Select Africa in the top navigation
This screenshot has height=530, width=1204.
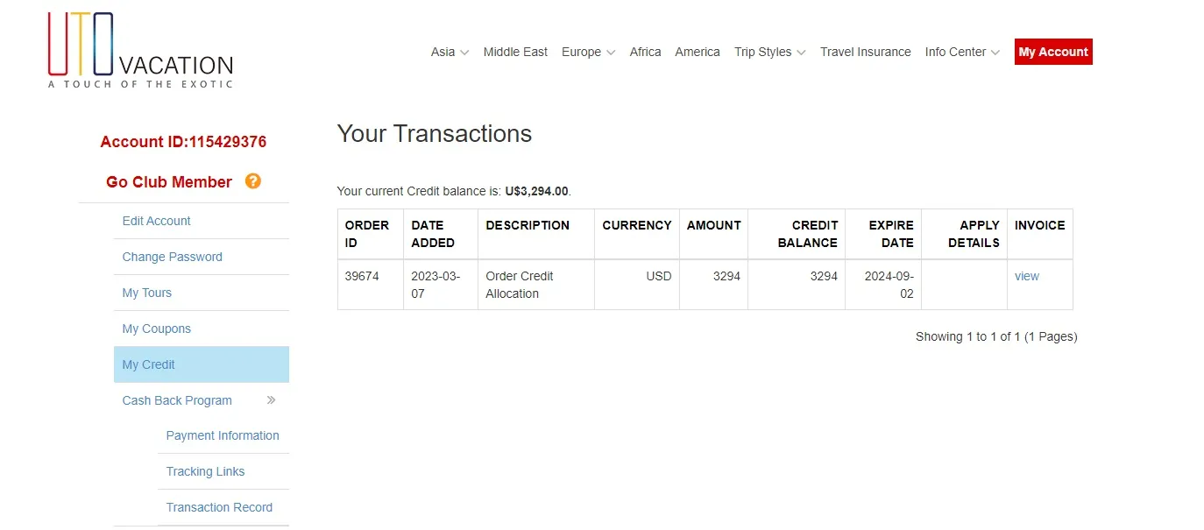pos(645,52)
